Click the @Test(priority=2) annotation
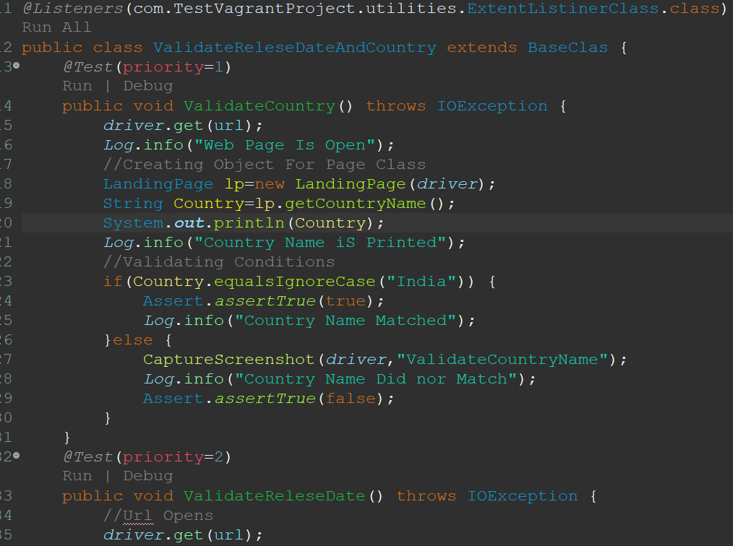This screenshot has height=546, width=733. pyautogui.click(x=147, y=456)
